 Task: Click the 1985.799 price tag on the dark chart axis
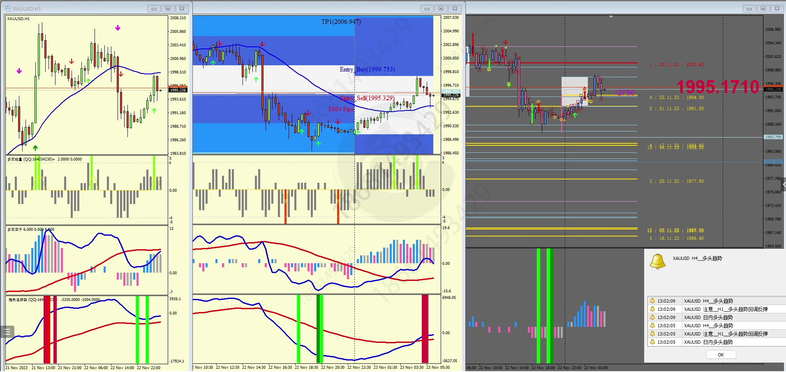point(773,137)
